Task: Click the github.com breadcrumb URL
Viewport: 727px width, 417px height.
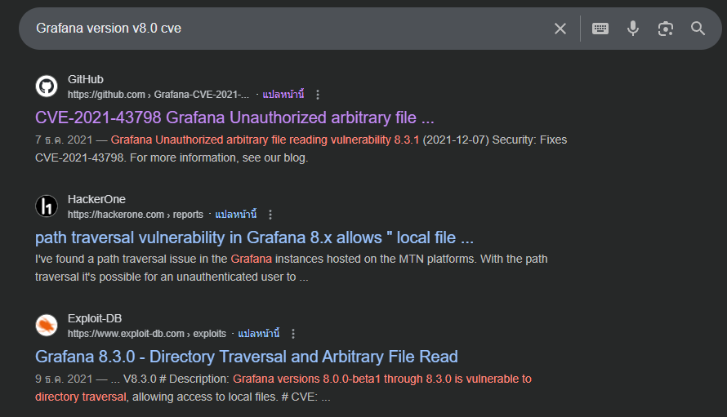Action: point(158,95)
